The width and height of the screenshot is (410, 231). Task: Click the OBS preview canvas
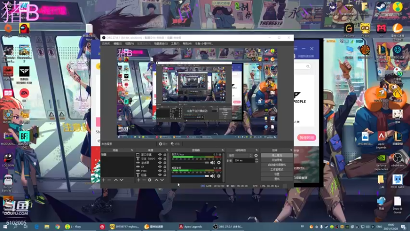tap(197, 93)
